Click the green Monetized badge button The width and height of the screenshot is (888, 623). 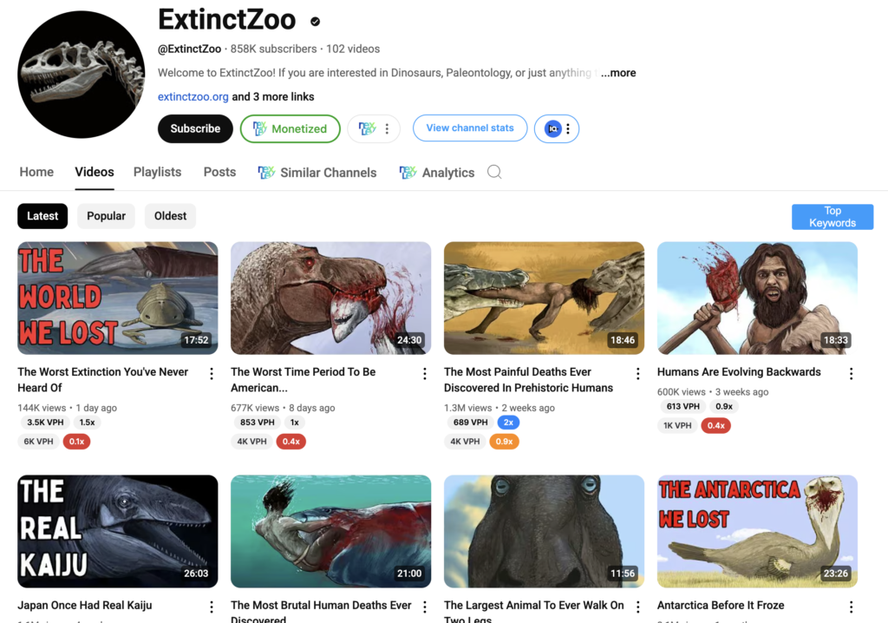[x=291, y=128]
